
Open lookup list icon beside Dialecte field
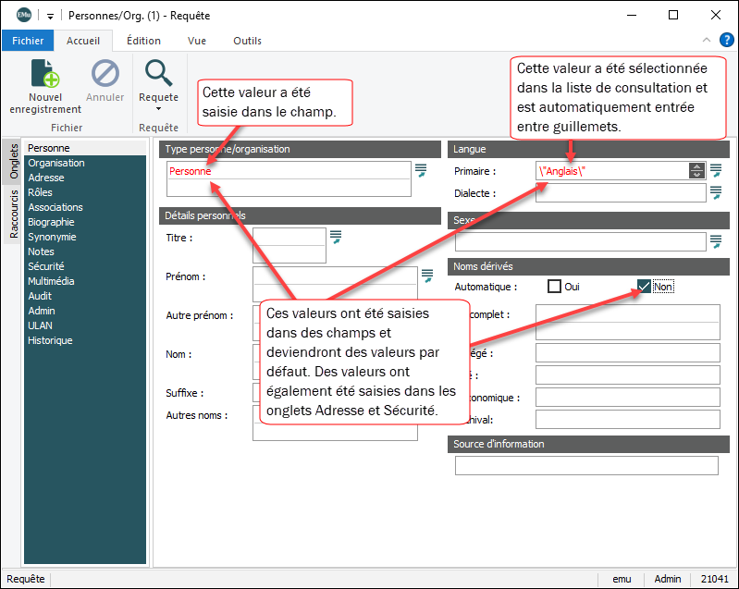click(716, 192)
